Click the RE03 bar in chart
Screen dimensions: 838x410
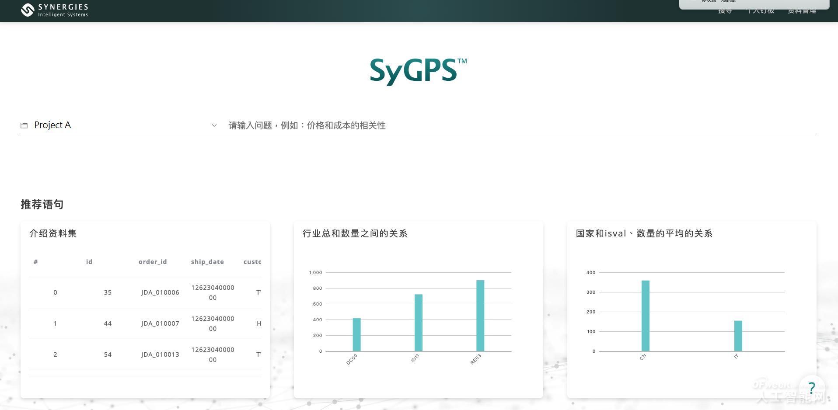[x=480, y=316]
